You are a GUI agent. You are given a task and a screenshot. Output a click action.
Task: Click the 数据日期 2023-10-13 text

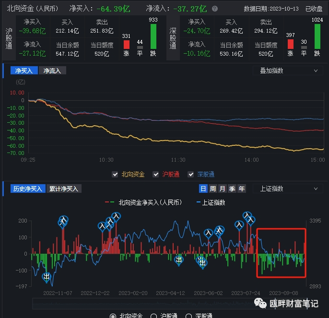pos(271,9)
